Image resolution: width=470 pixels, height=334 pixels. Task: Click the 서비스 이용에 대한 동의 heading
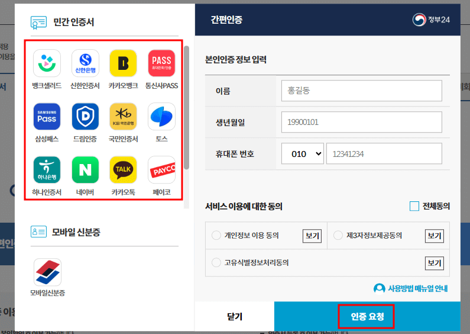pyautogui.click(x=244, y=206)
